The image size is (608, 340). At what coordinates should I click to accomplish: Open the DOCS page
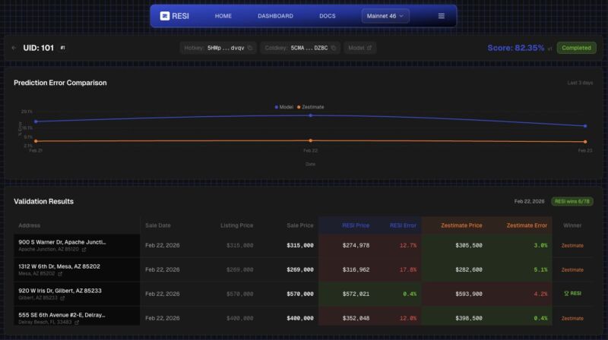point(328,16)
